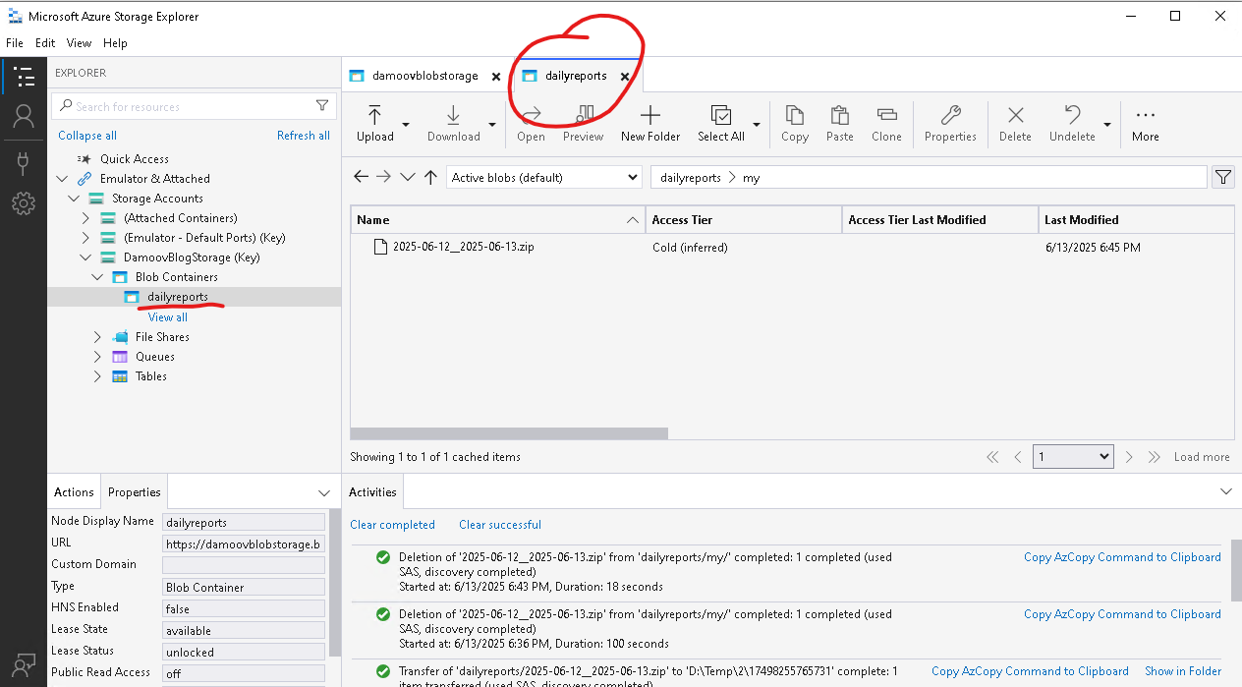Navigate forward with the right arrow
1242x687 pixels.
click(384, 177)
